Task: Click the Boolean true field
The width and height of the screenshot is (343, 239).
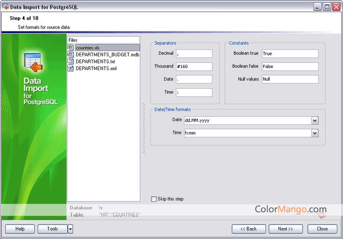Action: (x=290, y=54)
